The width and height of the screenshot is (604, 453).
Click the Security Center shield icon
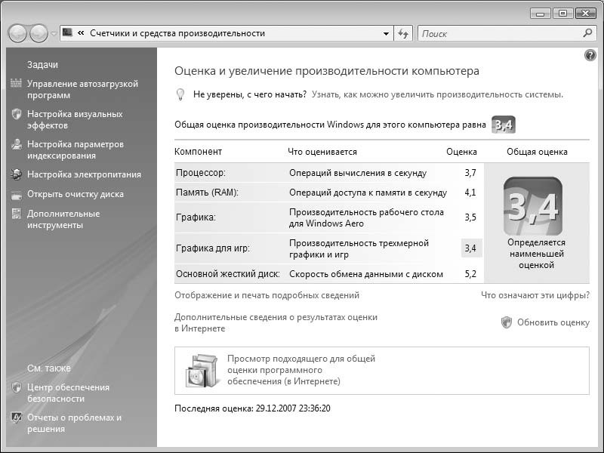point(16,387)
